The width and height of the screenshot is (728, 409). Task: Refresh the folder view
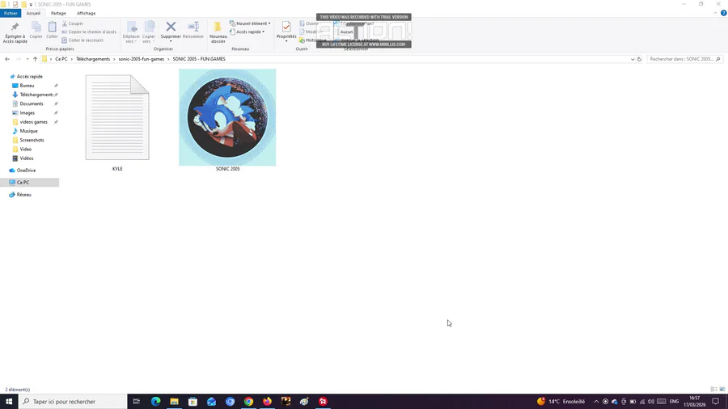(639, 59)
